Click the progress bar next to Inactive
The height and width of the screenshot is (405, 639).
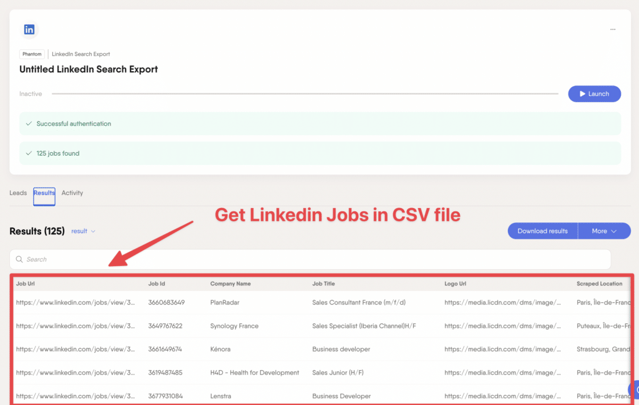305,93
